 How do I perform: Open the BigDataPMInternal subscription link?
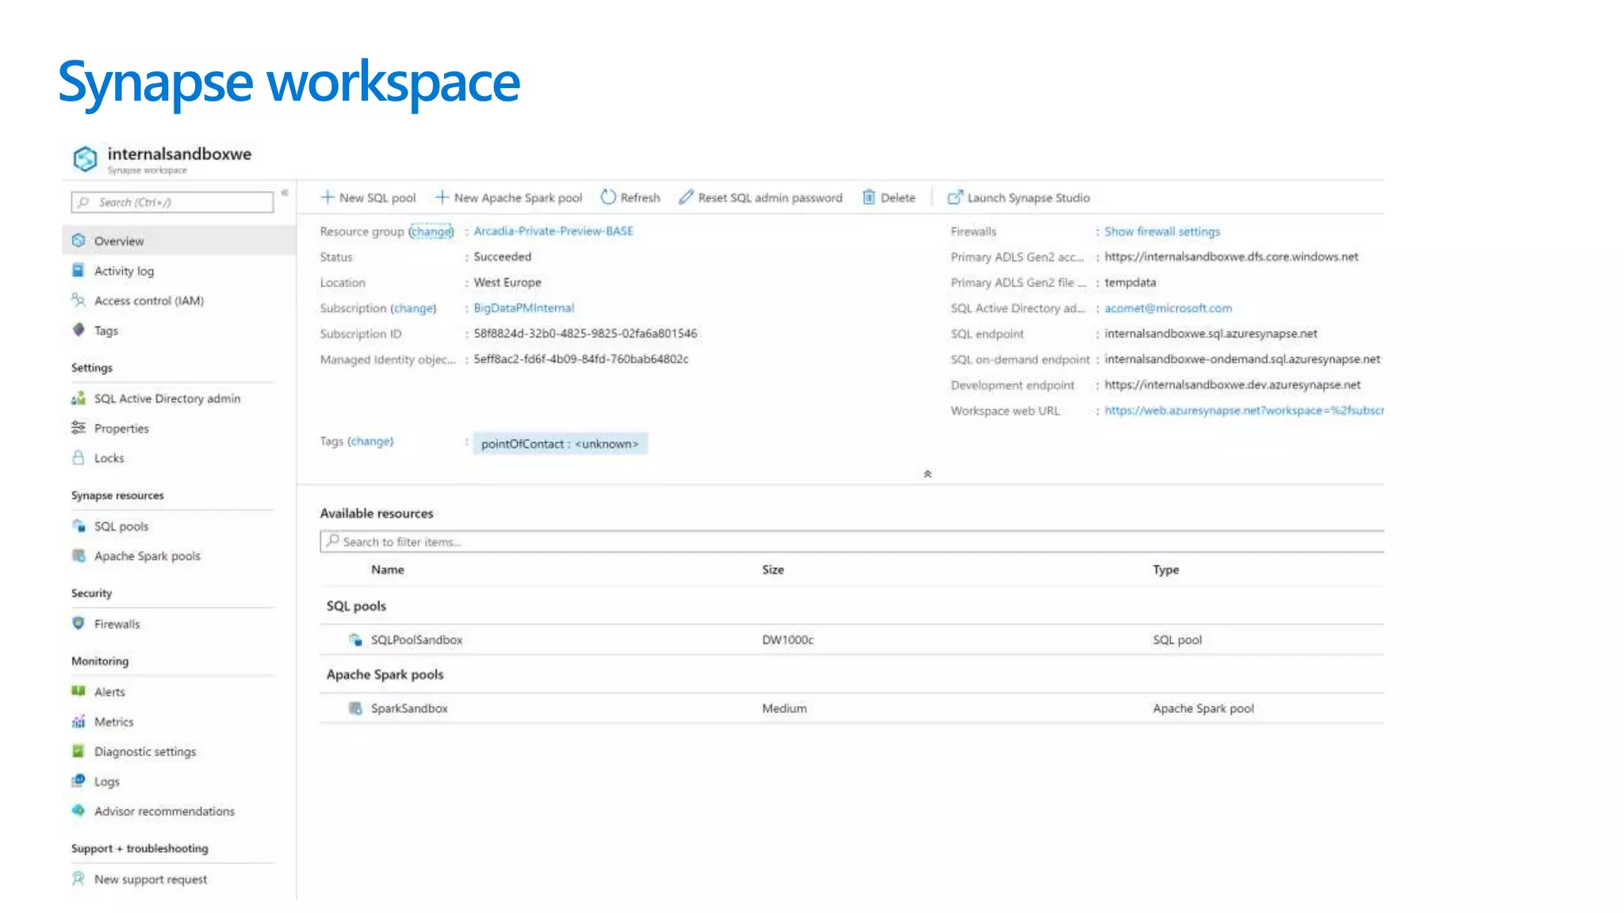point(523,308)
